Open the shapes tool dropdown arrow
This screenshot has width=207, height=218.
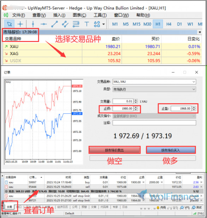(103, 24)
